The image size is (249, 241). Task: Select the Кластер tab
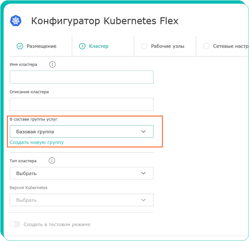coord(99,46)
